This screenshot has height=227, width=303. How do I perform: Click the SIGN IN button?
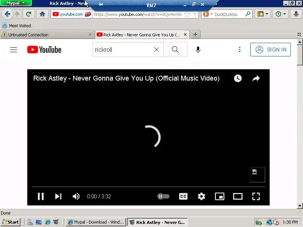click(x=270, y=50)
